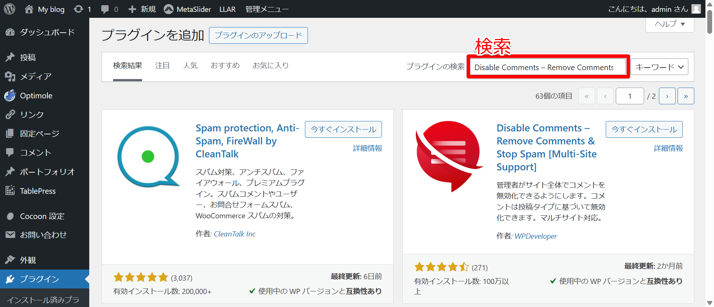Open the ダッシュボード icon in sidebar
This screenshot has width=714, height=307.
(x=10, y=32)
